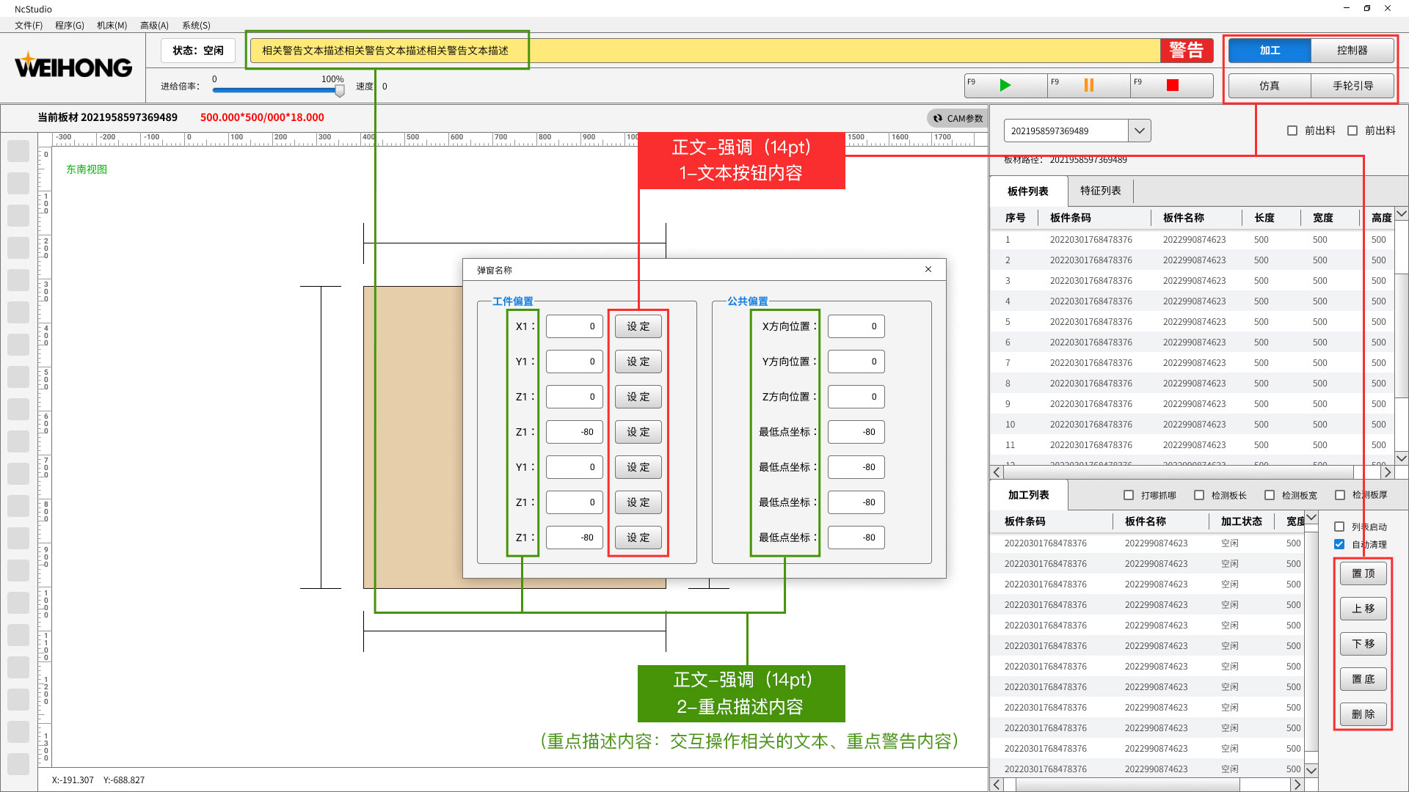Click board list vertical scroll down arrow

point(1402,458)
